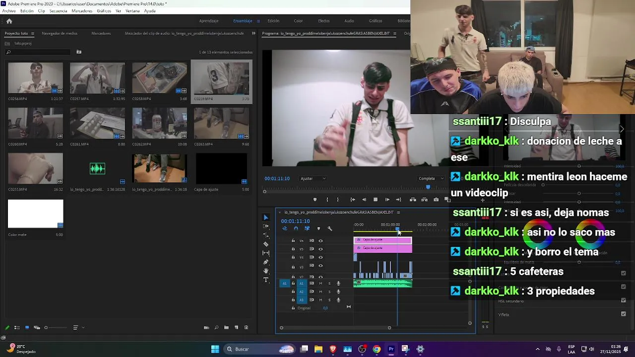Select the Color mate thumbnail
The image size is (635, 357).
click(x=35, y=214)
